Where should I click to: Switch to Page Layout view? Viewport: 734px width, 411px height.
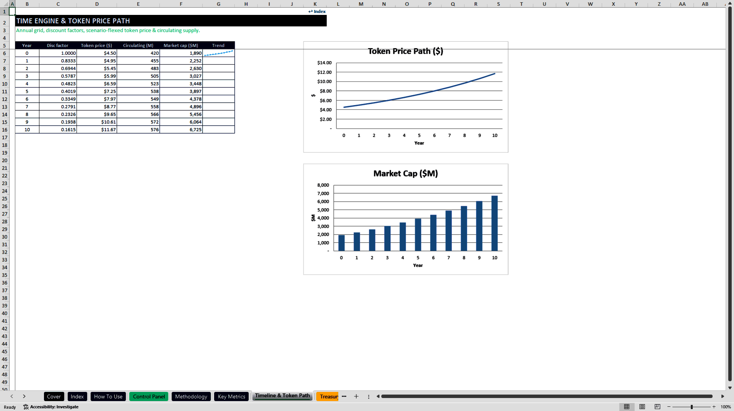click(642, 407)
